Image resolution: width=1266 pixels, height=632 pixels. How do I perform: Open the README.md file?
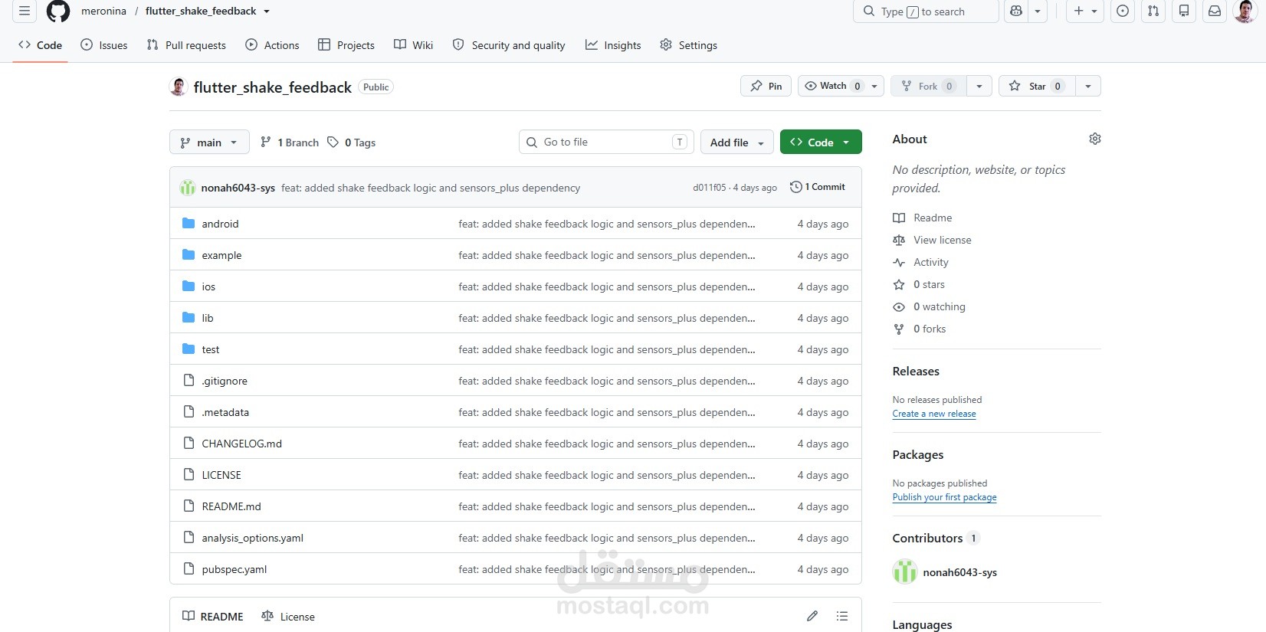pyautogui.click(x=231, y=506)
